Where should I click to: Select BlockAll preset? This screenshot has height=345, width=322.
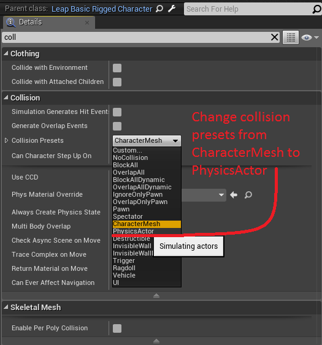147,165
